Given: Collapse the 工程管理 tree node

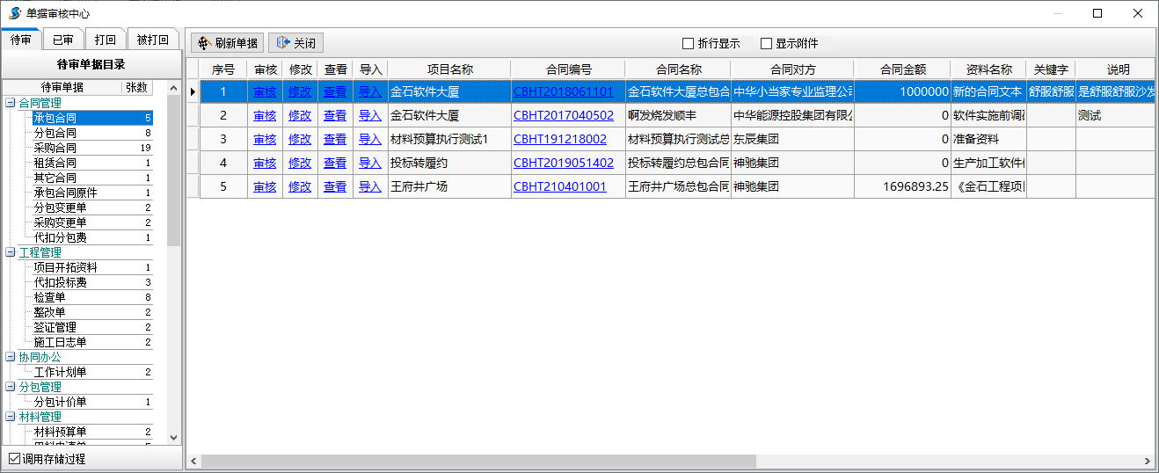Looking at the screenshot, I should (x=11, y=252).
